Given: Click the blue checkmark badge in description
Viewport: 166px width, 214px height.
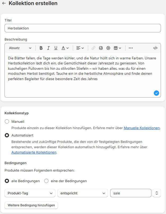Looking at the screenshot, I should 156,93.
